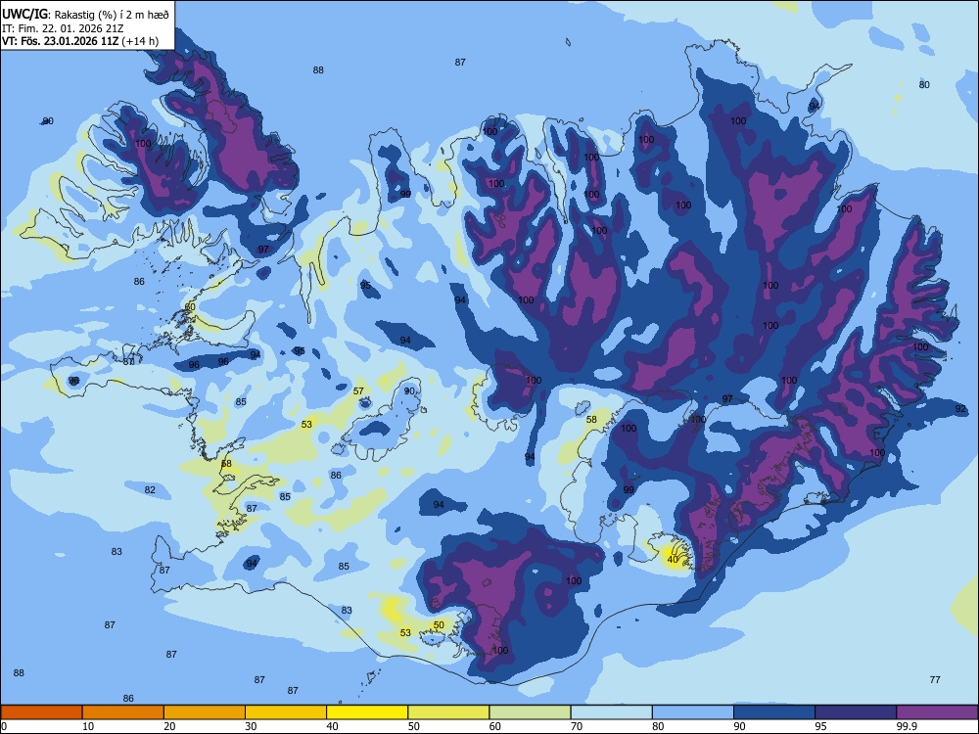
Task: Pick the amber 20–30 legend swatch
Action: [x=205, y=712]
